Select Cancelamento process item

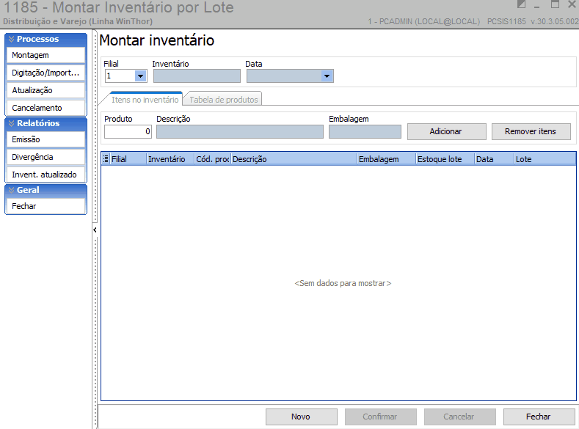pyautogui.click(x=45, y=108)
